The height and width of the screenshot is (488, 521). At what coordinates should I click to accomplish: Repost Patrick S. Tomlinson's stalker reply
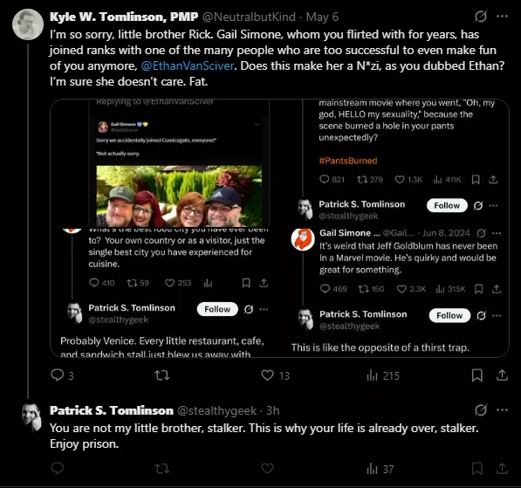(162, 469)
